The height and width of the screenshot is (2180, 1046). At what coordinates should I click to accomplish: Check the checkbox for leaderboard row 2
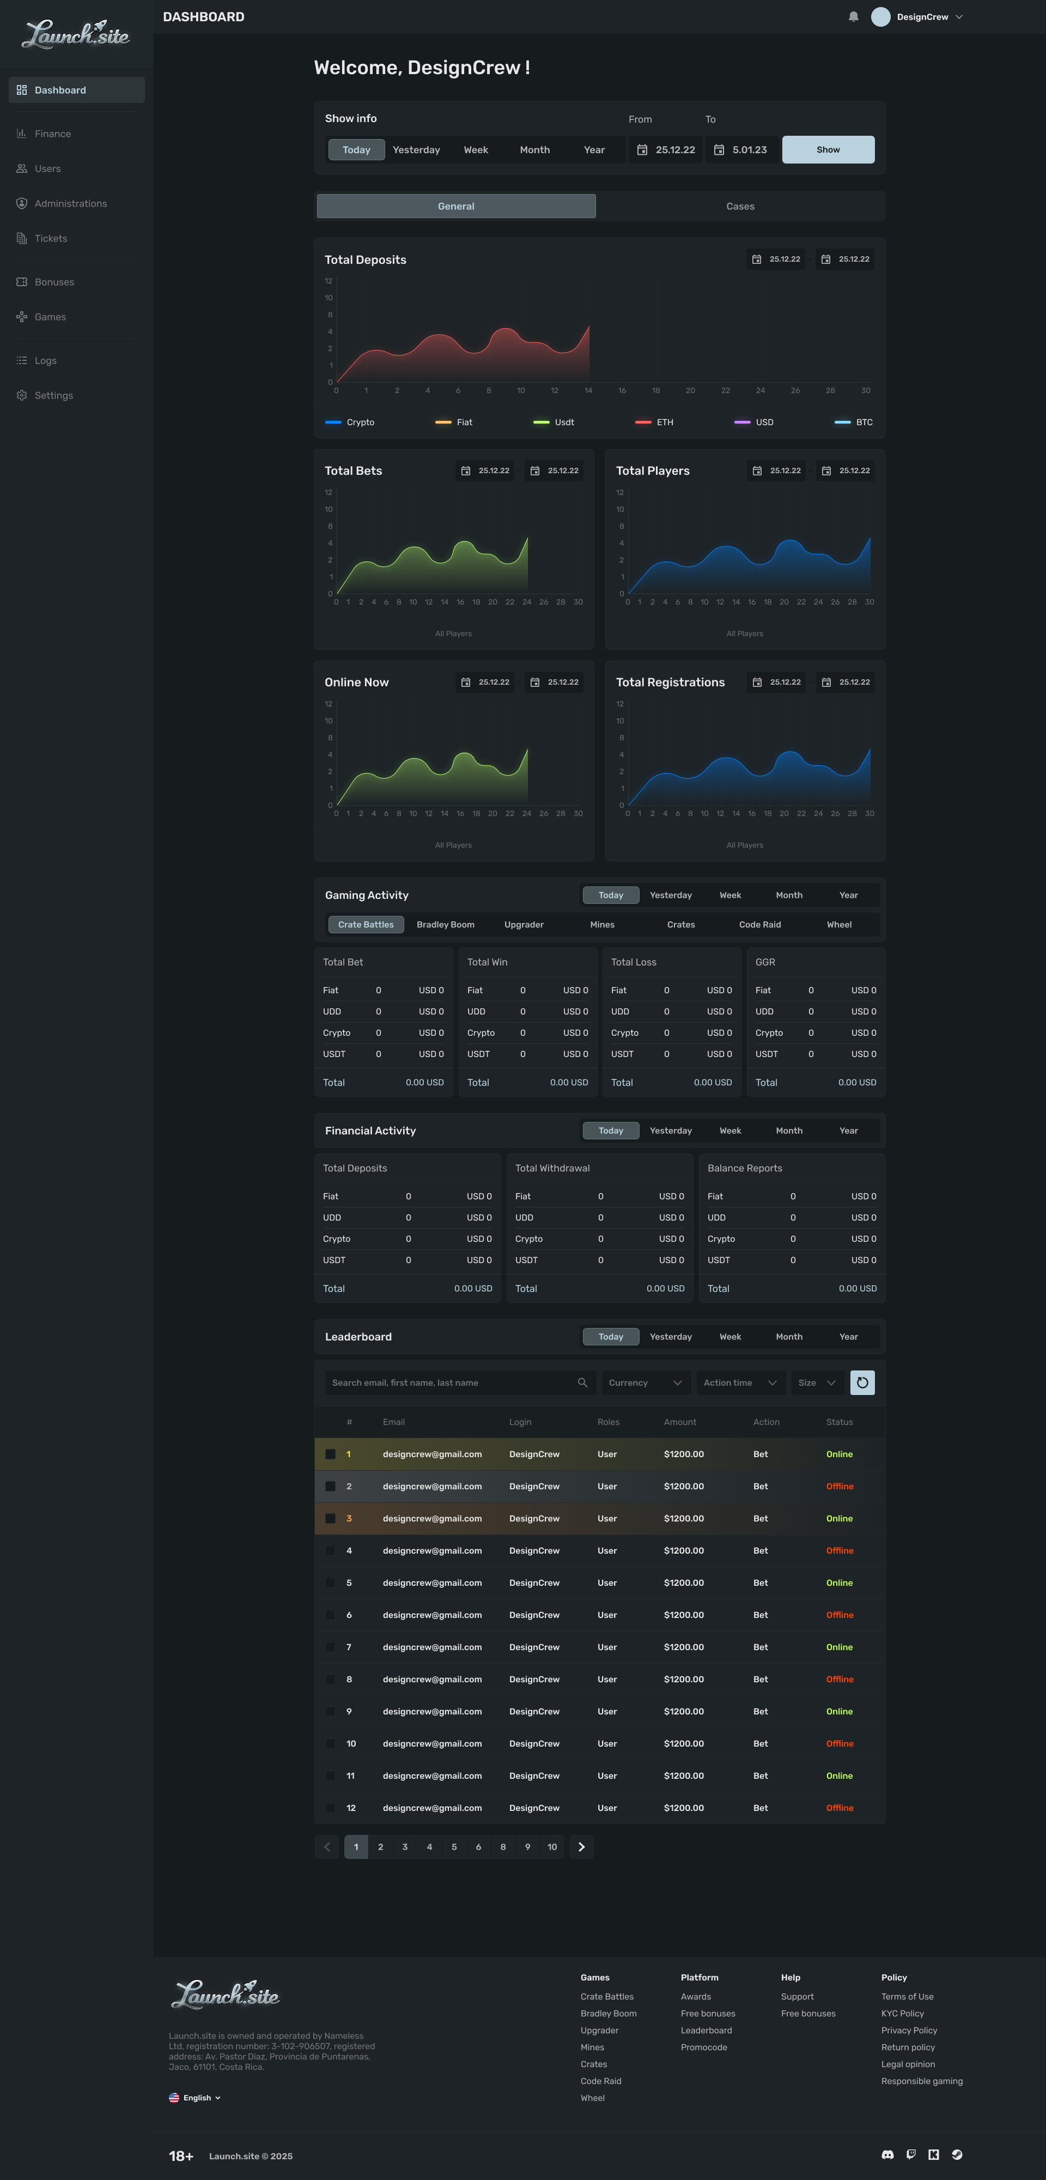(330, 1486)
